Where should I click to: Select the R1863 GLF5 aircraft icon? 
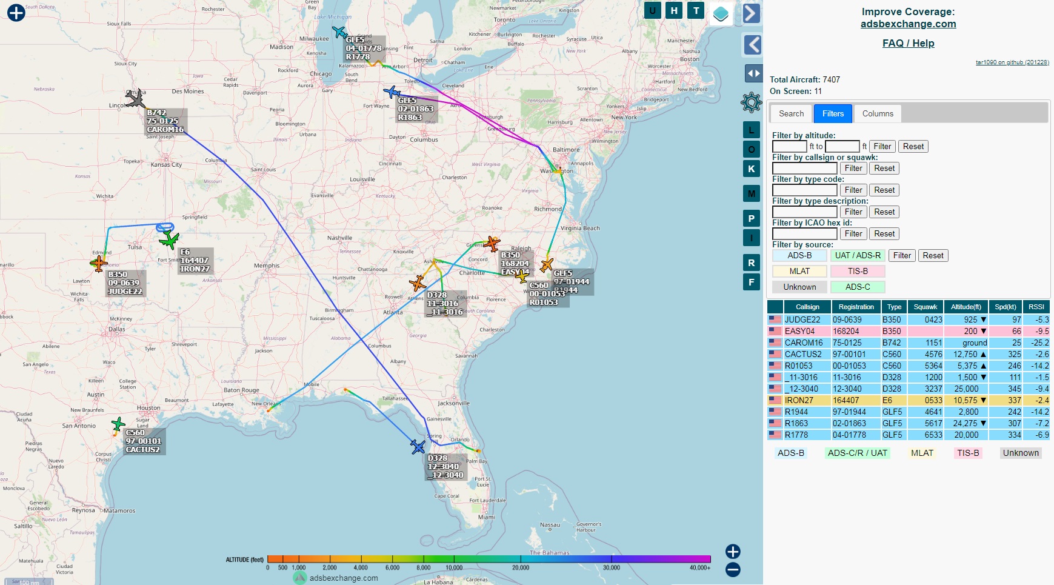click(x=392, y=92)
